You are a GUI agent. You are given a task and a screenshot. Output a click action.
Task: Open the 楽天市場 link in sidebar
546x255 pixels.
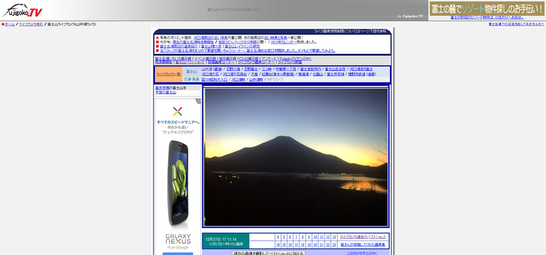coord(162,88)
